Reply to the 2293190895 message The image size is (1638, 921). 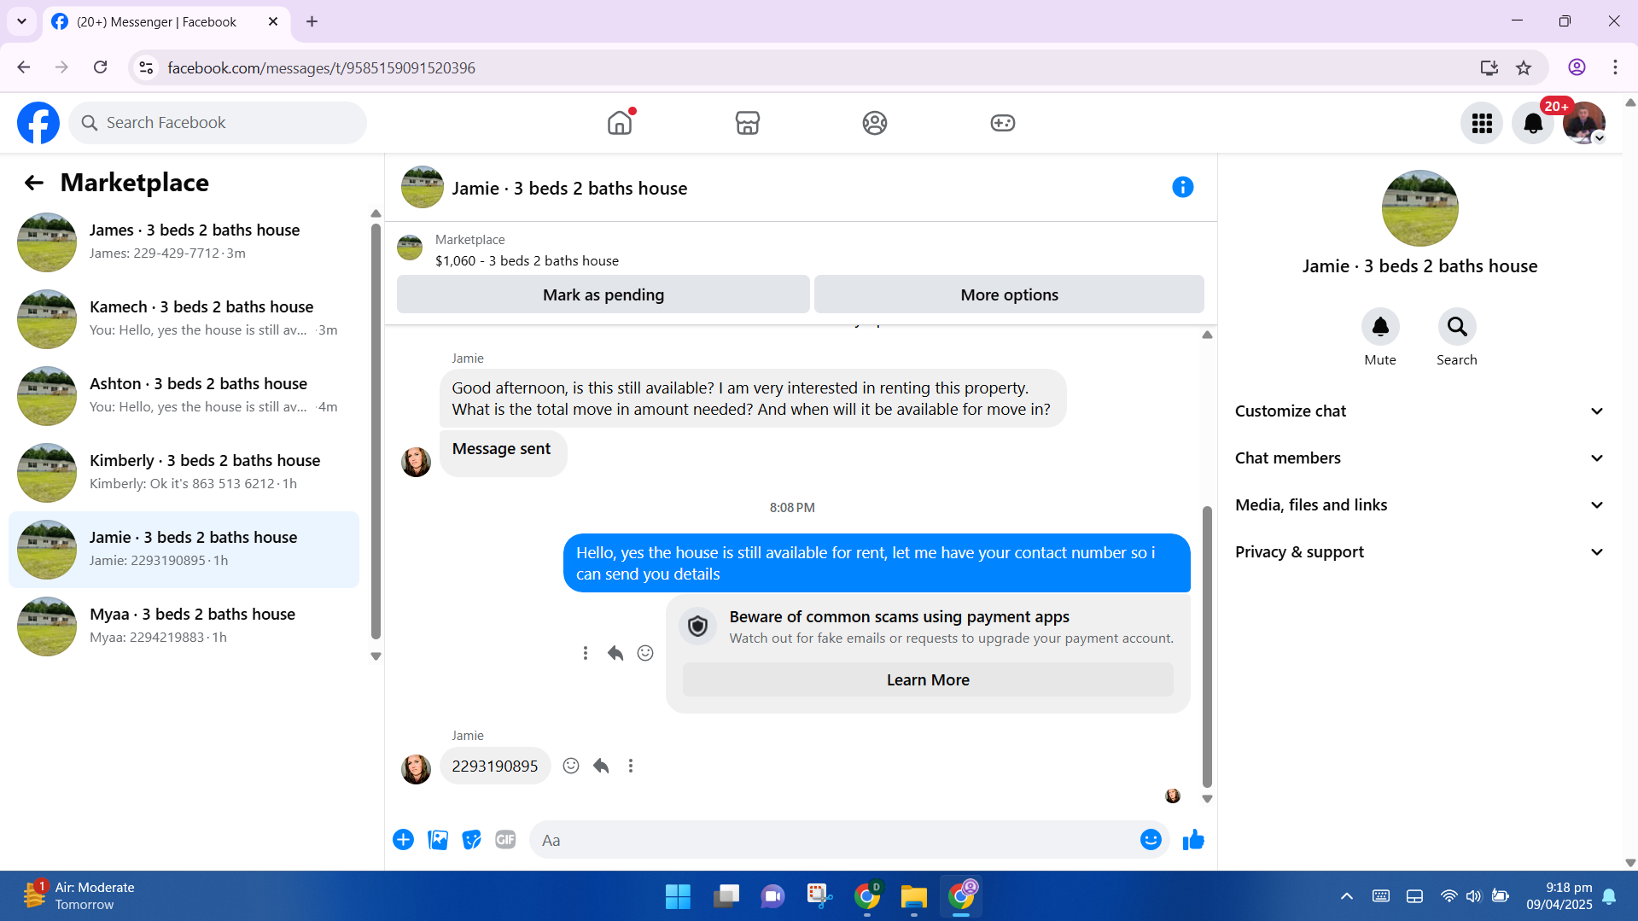601,766
